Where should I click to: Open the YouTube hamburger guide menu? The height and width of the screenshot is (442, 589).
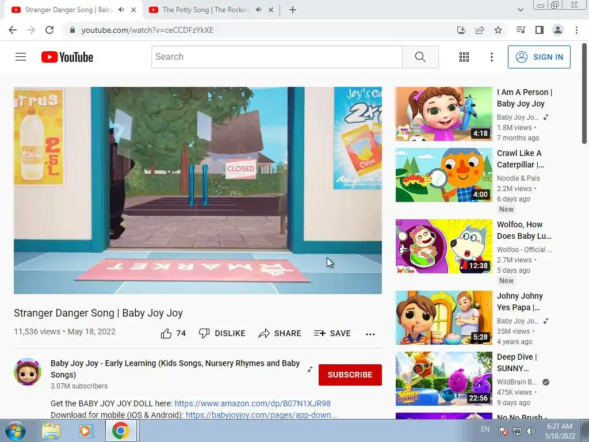click(x=21, y=57)
